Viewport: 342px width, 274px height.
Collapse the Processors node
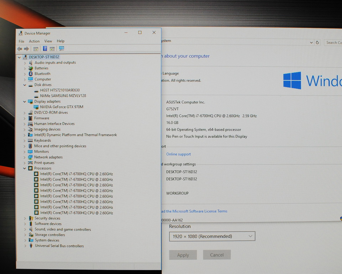tap(25, 168)
